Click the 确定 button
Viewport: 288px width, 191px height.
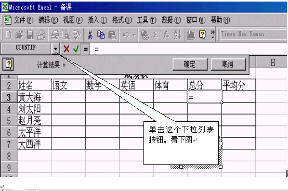point(190,65)
